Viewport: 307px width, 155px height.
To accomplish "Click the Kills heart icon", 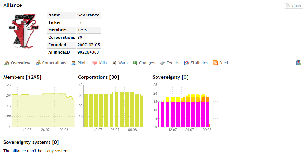I will [95, 63].
